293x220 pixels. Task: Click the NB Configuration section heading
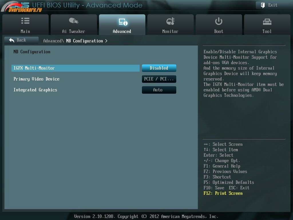[32, 52]
